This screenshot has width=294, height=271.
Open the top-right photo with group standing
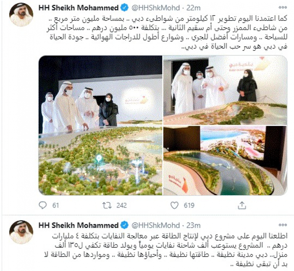pyautogui.click(x=225, y=90)
